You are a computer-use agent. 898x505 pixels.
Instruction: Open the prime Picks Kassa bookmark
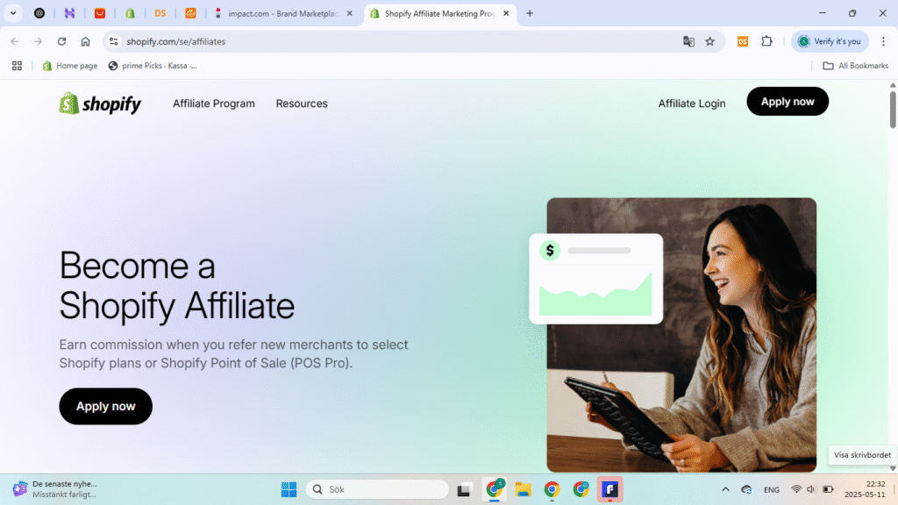point(153,66)
